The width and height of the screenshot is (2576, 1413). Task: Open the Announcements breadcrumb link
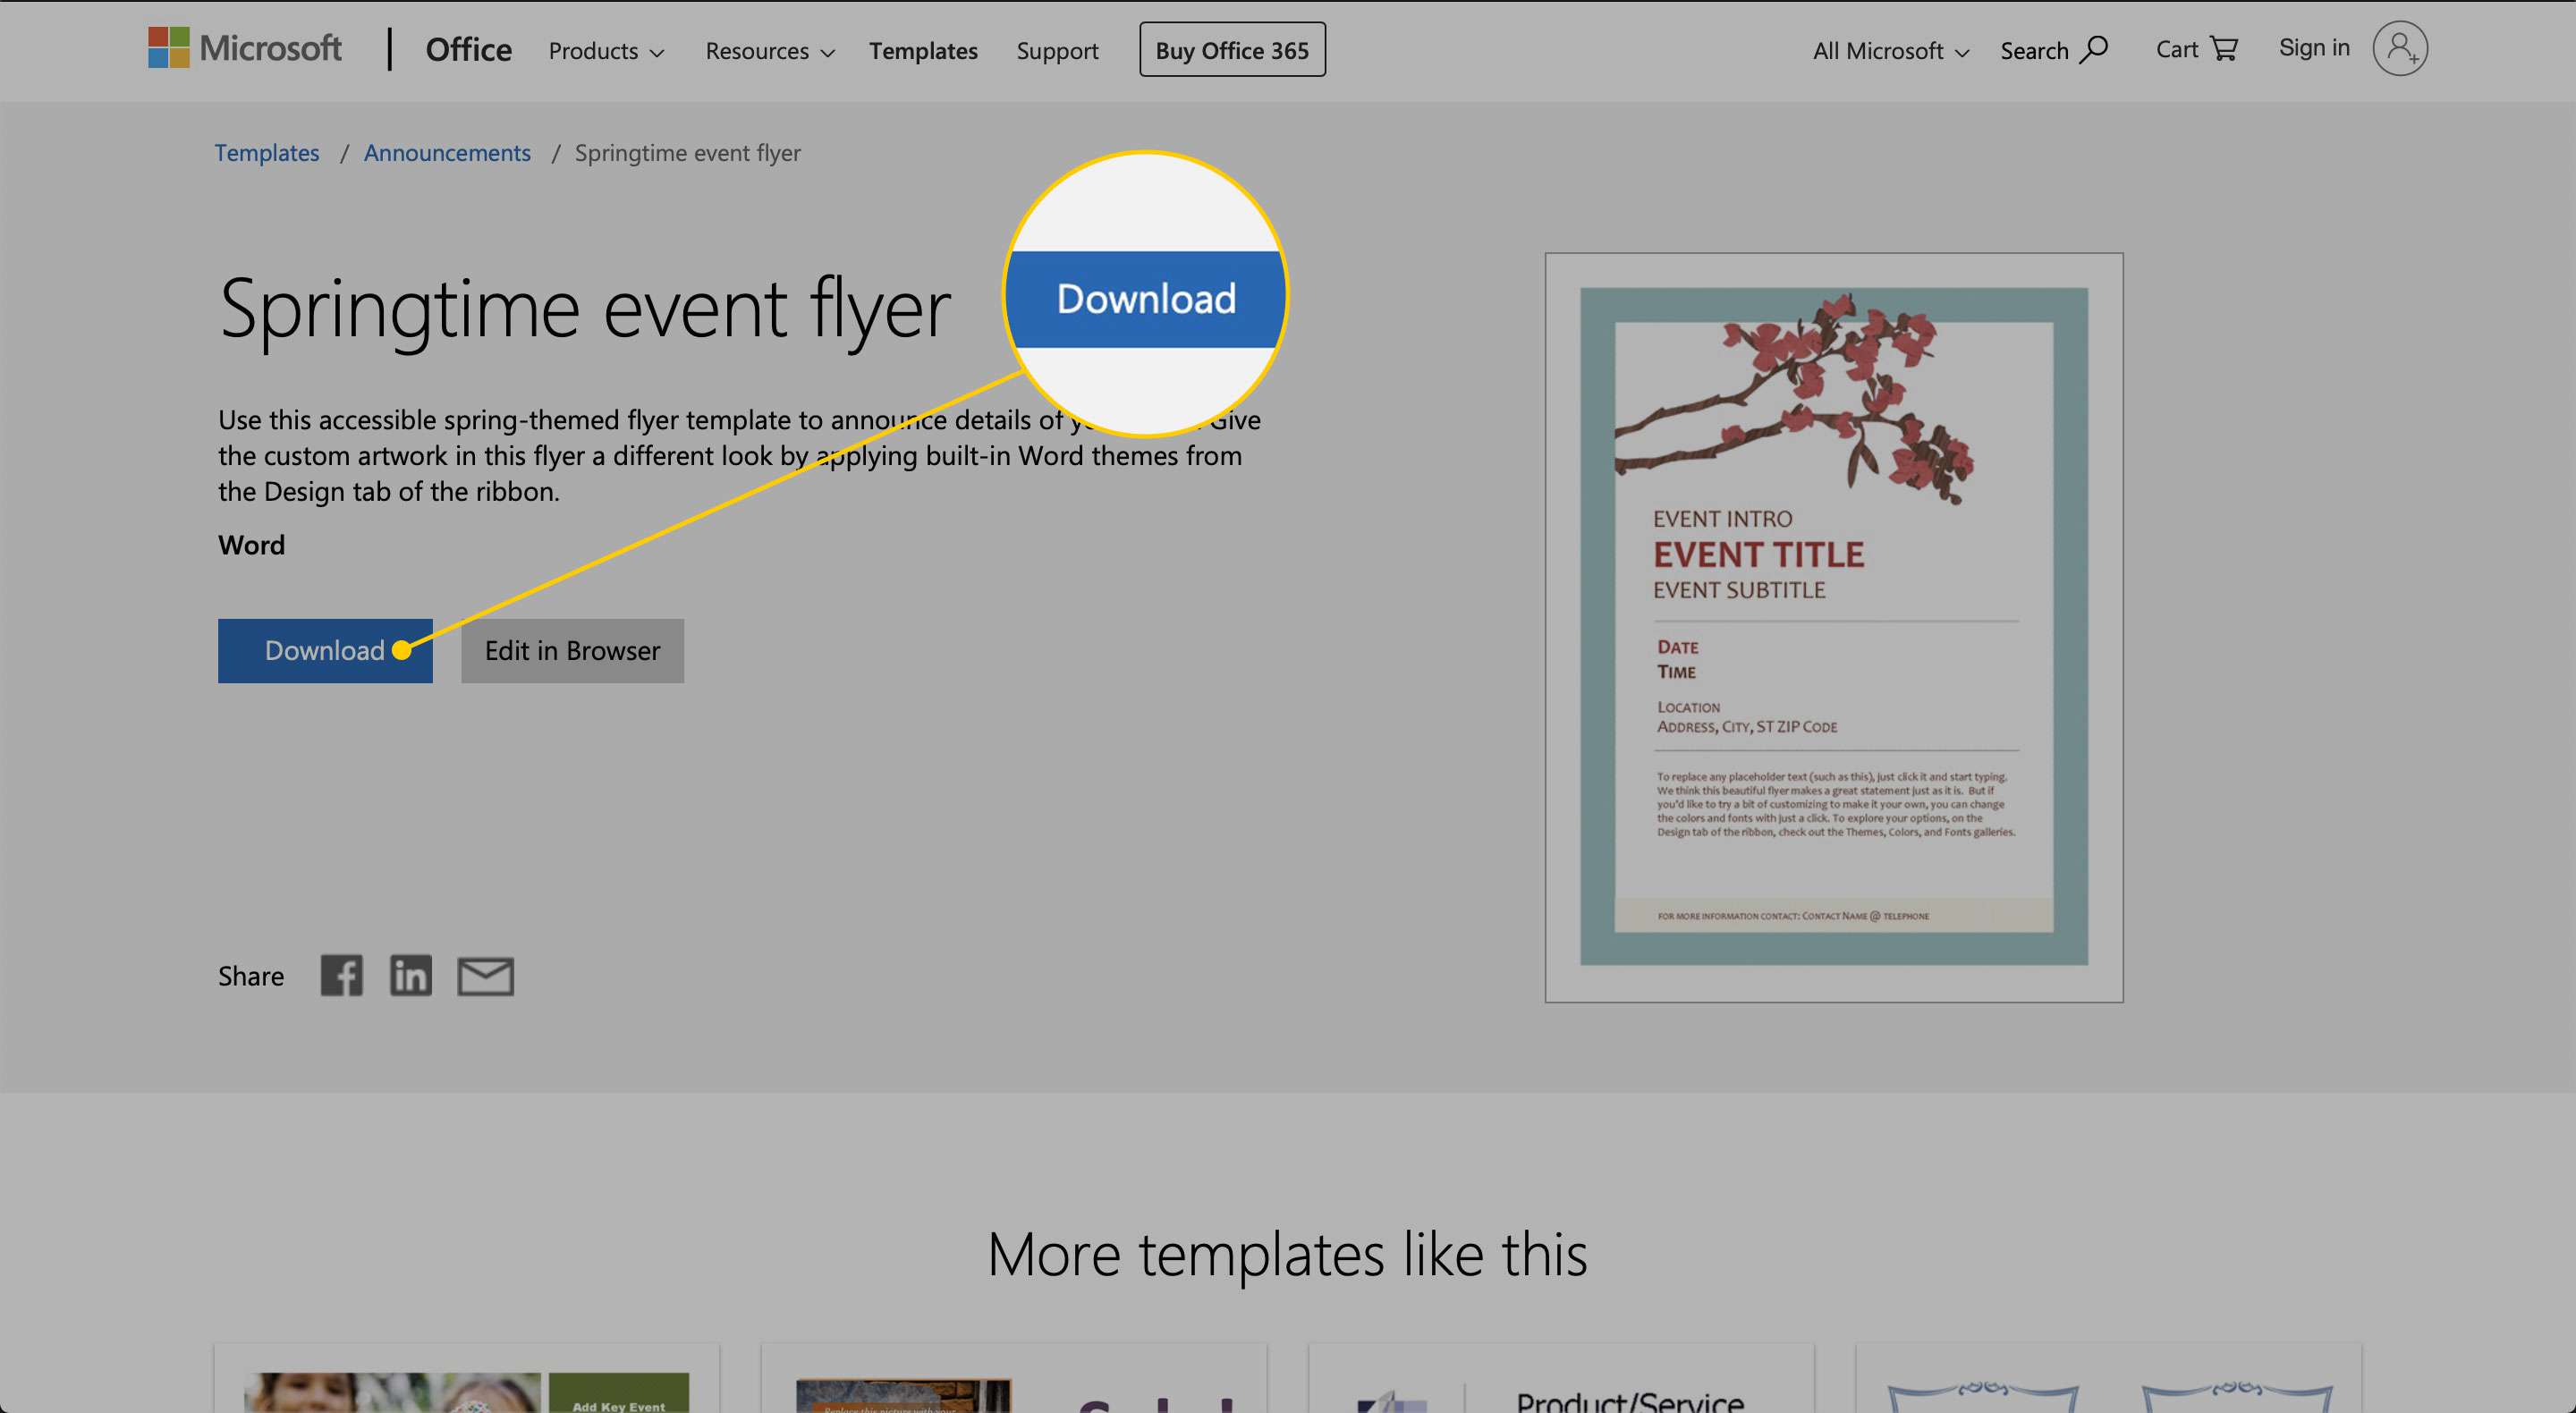point(447,151)
